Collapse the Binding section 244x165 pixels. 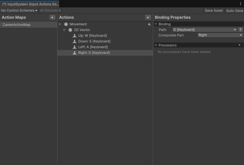click(156, 24)
